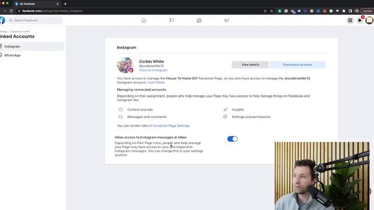
Task: Click the Facebook logo
Action: click(2, 20)
